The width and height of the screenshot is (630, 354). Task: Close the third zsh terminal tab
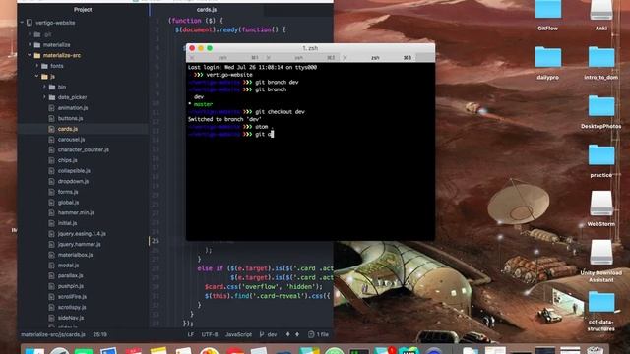(345, 58)
